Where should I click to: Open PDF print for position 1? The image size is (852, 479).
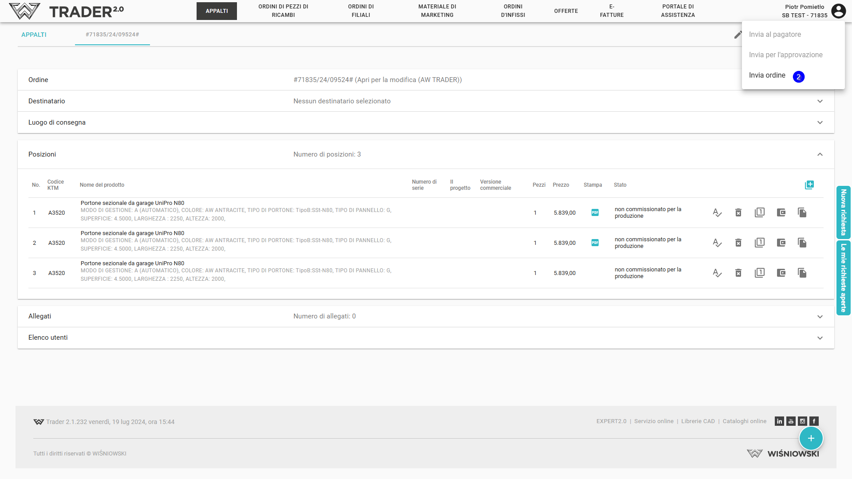(x=595, y=213)
